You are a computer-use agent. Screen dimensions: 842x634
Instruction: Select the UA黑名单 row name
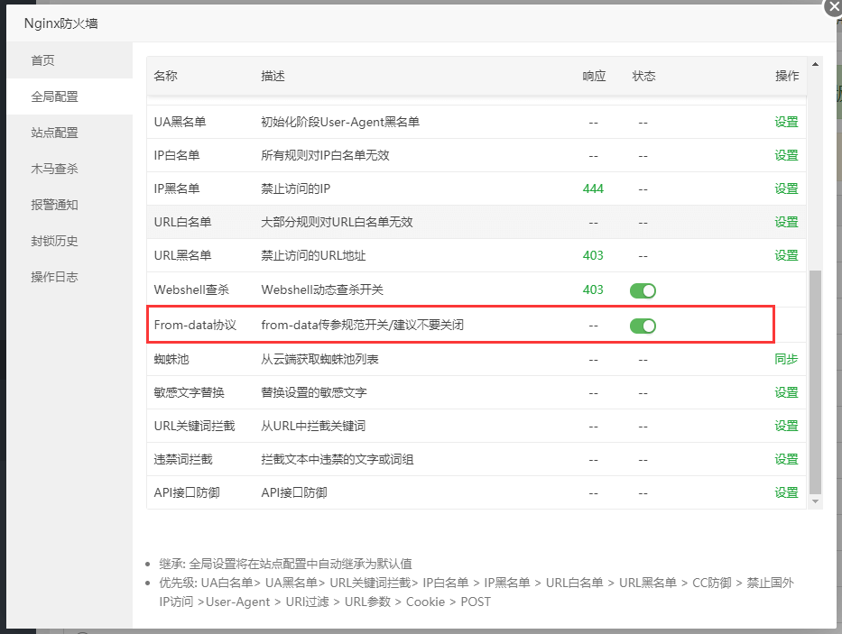(180, 123)
